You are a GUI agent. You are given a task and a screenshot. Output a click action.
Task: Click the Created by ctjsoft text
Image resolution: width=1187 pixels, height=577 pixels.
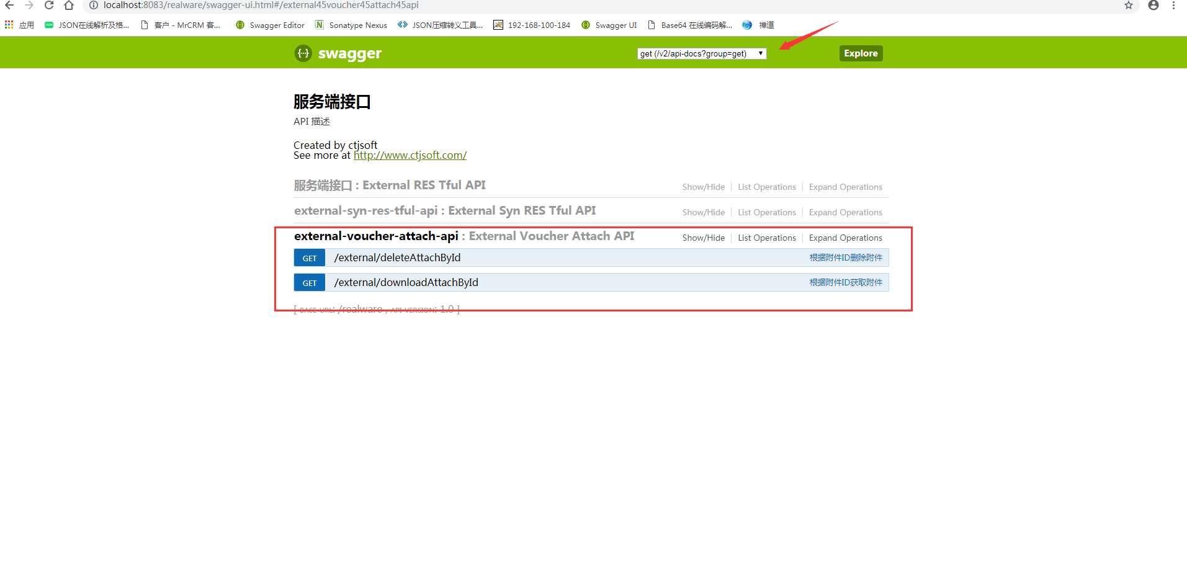pos(335,145)
